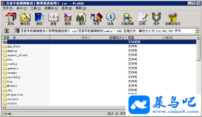This screenshot has width=202, height=117.
Task: Open the address path dropdown arrow
Action: [x=197, y=31]
